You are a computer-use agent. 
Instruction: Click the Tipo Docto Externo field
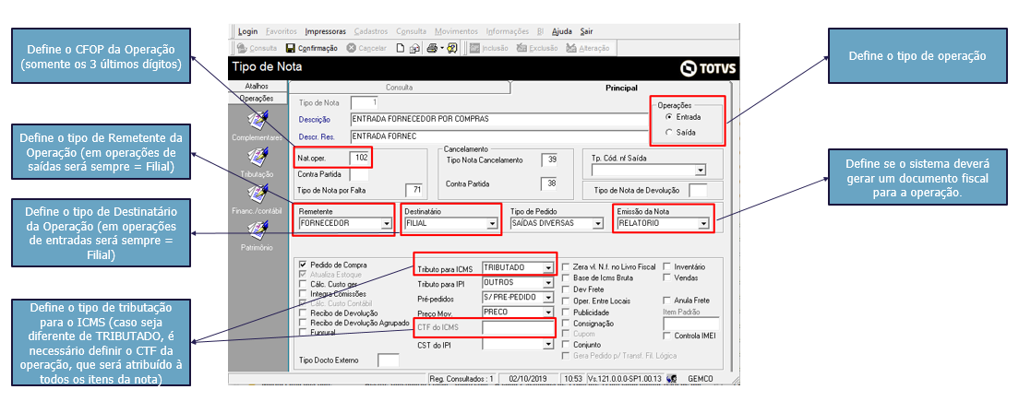388,360
